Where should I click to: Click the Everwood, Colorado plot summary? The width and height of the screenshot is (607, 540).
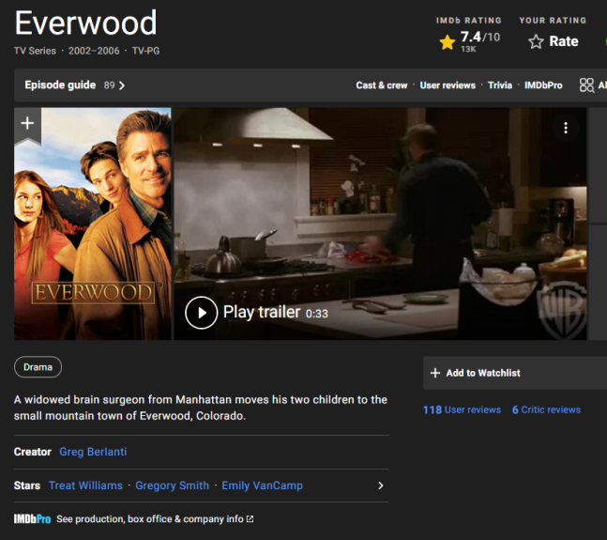201,408
